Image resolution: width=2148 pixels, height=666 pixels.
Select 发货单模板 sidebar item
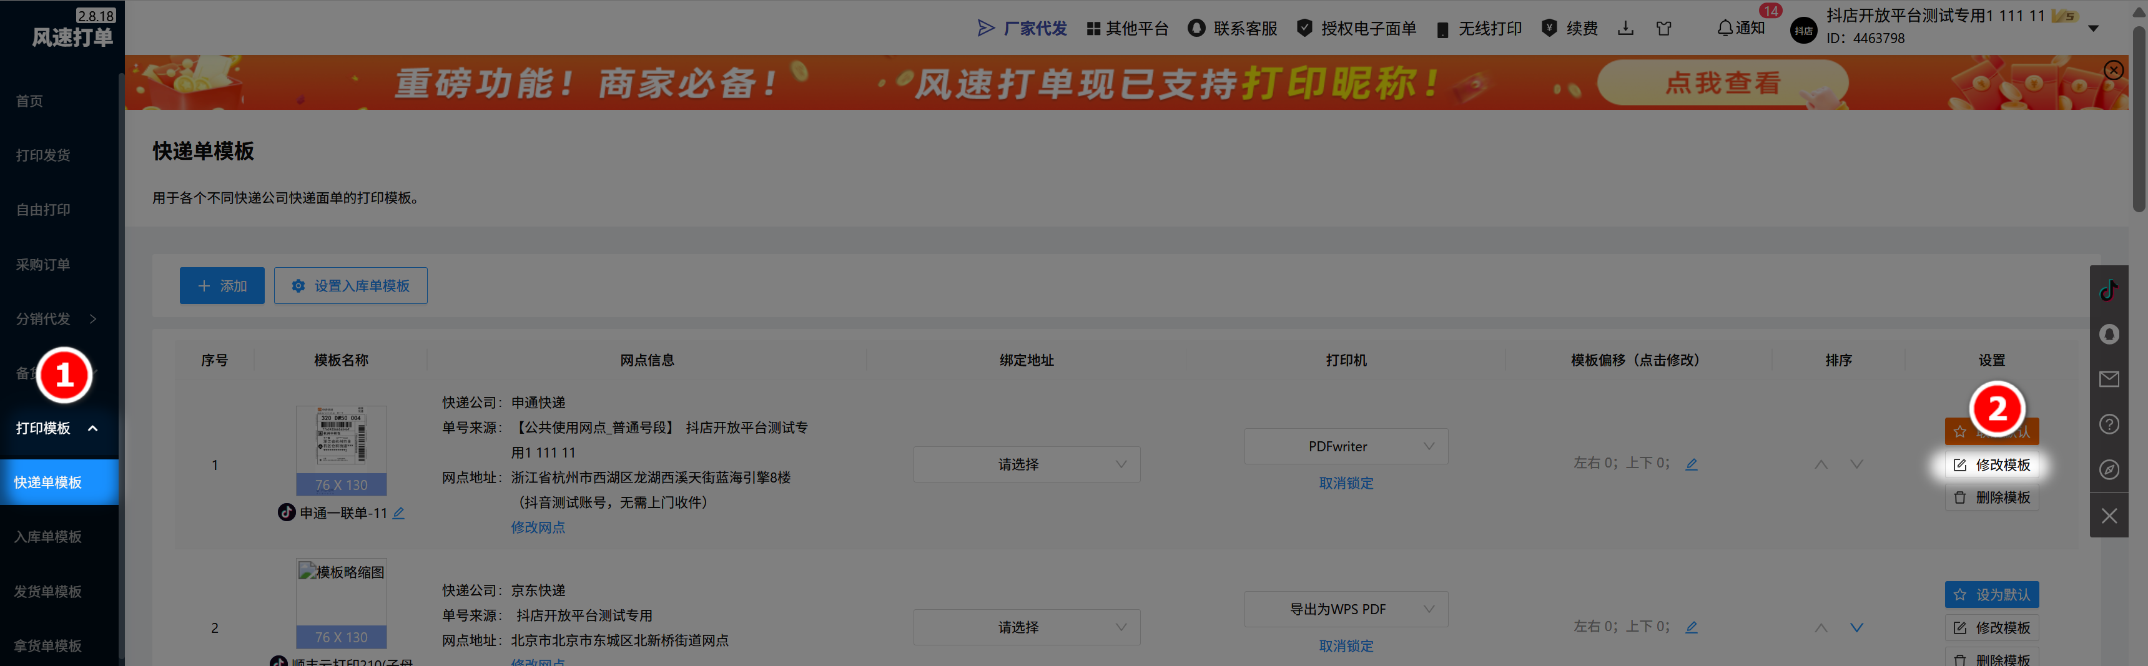pyautogui.click(x=48, y=591)
